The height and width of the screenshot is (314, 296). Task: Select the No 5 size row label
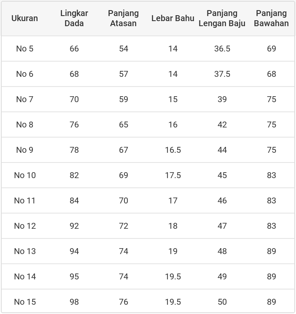[x=24, y=49]
